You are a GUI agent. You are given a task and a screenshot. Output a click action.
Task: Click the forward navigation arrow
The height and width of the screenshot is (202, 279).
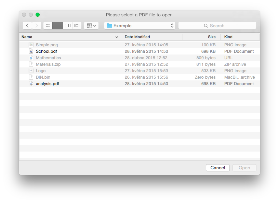pos(36,25)
